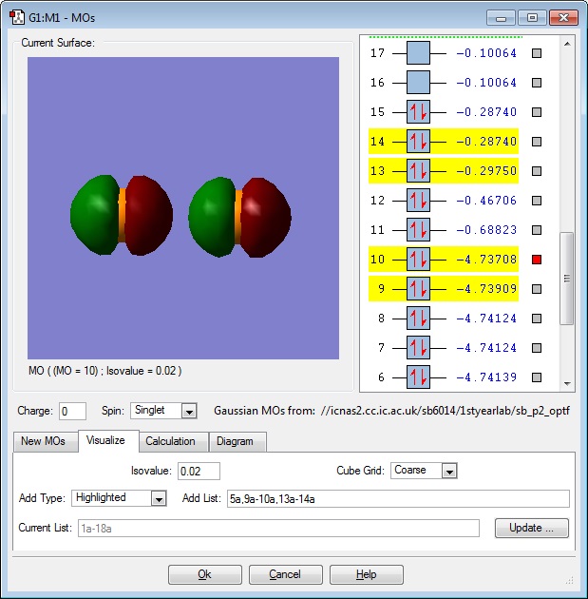The image size is (588, 599).
Task: Click the electron-pair box for orbital 8
Action: coord(418,319)
